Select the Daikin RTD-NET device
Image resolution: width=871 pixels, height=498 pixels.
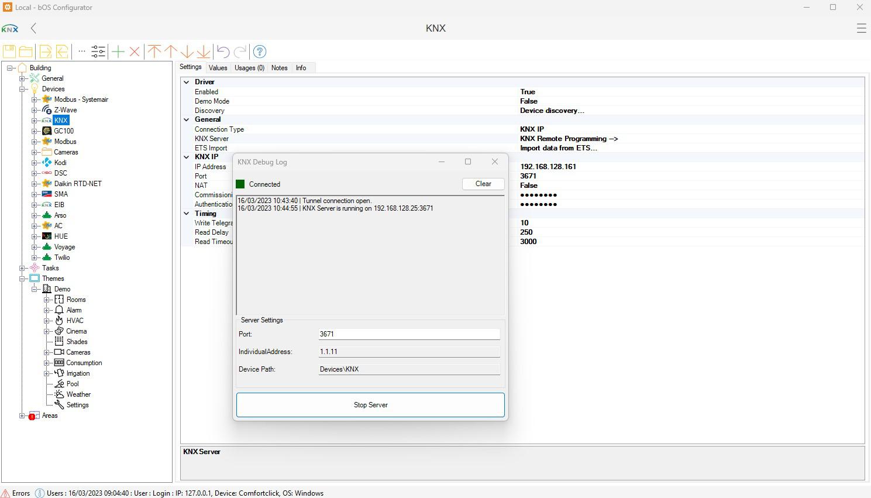[x=78, y=184]
